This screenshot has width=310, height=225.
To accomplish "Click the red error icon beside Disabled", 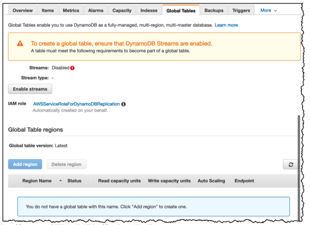I will click(72, 68).
